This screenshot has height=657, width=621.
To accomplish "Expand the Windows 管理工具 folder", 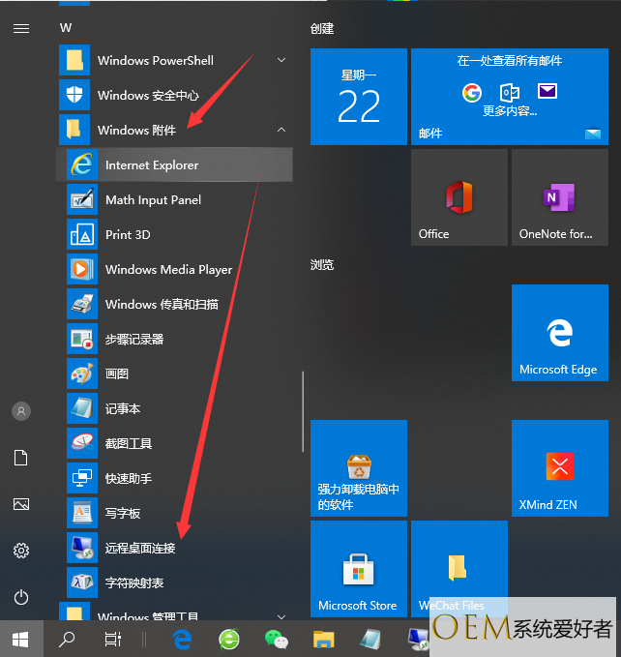I will [x=281, y=616].
